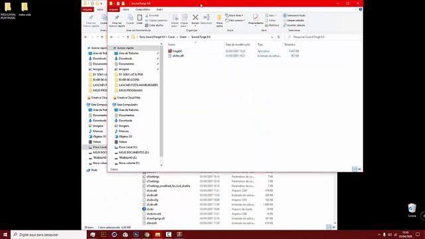Open the Arquivo tab of the back window
The height and width of the screenshot is (239, 425).
[x=88, y=9]
